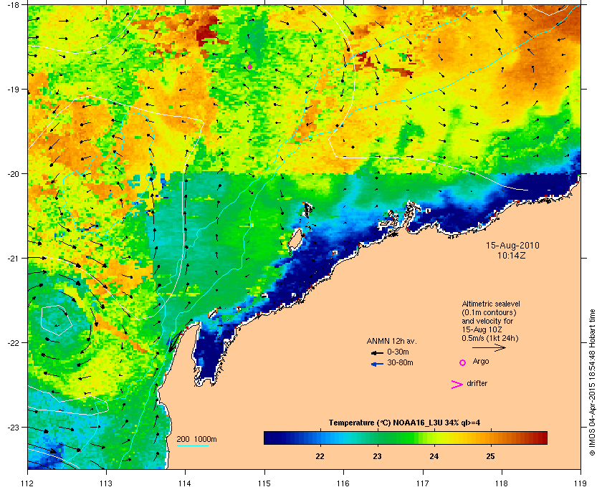Click the 'drifter' legend label
602x487 pixels.
pos(477,383)
